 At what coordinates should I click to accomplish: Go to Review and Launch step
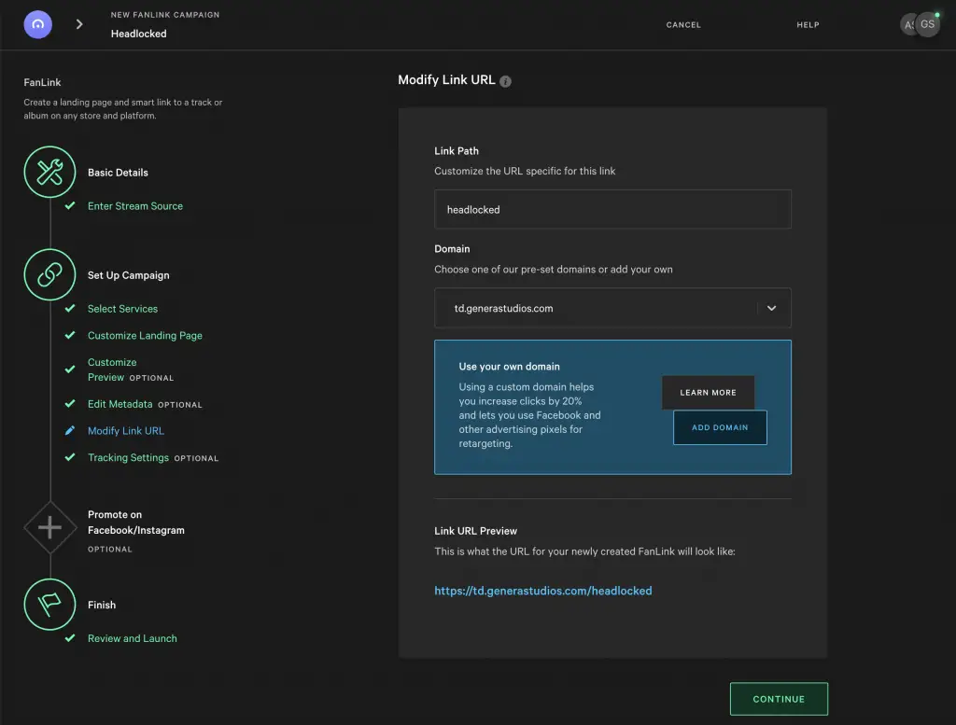(133, 638)
